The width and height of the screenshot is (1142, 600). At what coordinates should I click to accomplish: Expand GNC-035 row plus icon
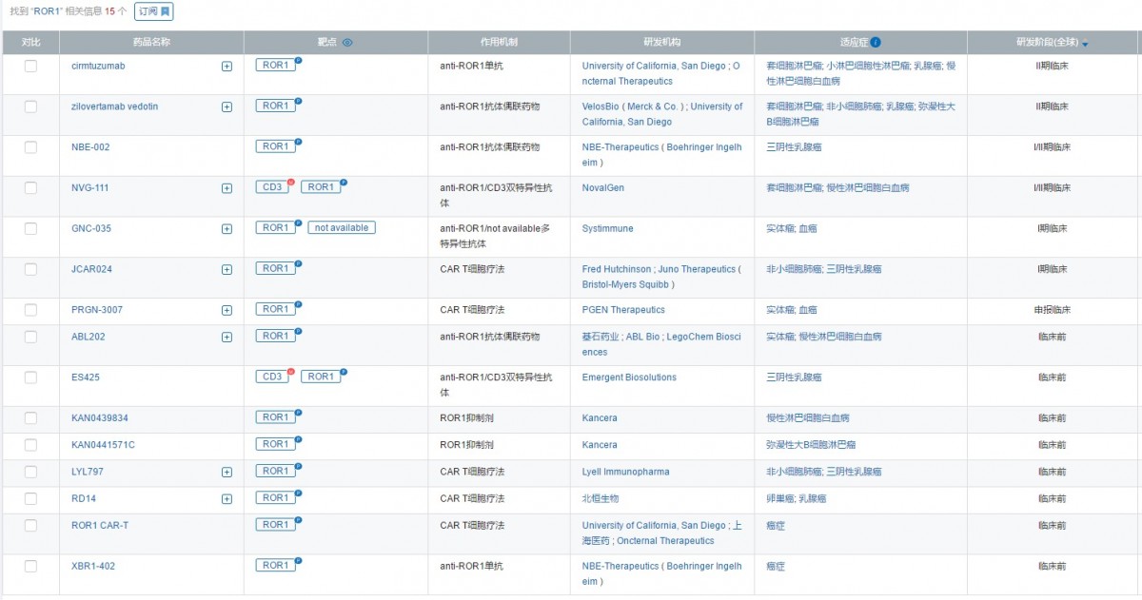226,229
